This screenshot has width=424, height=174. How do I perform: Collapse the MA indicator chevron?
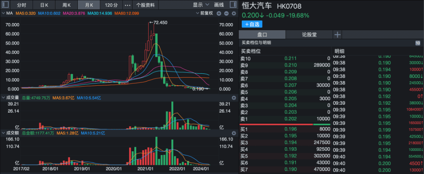[x=3, y=13]
